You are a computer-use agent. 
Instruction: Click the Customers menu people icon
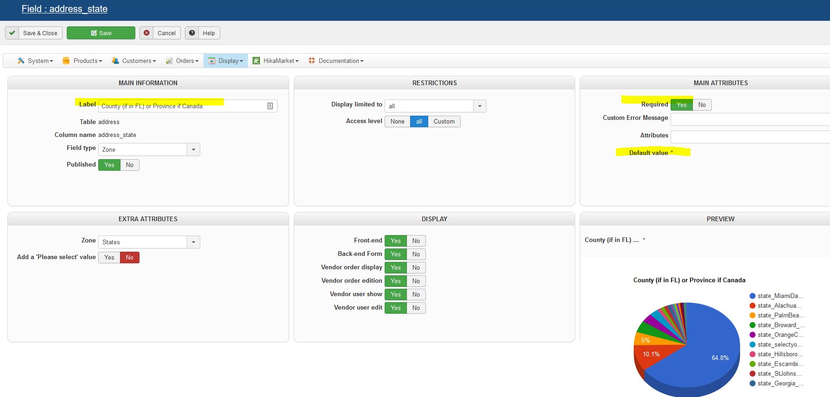(x=115, y=61)
